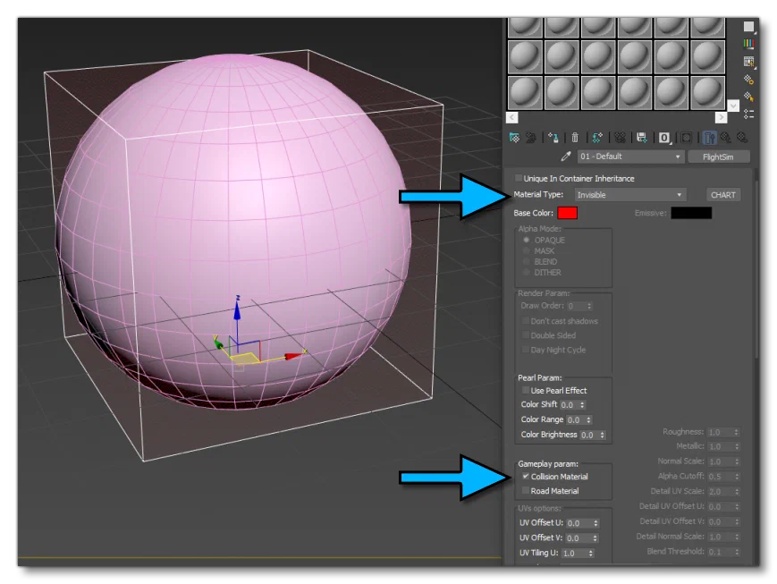This screenshot has height=584, width=777.
Task: Click the Color Range value field
Action: (x=575, y=420)
